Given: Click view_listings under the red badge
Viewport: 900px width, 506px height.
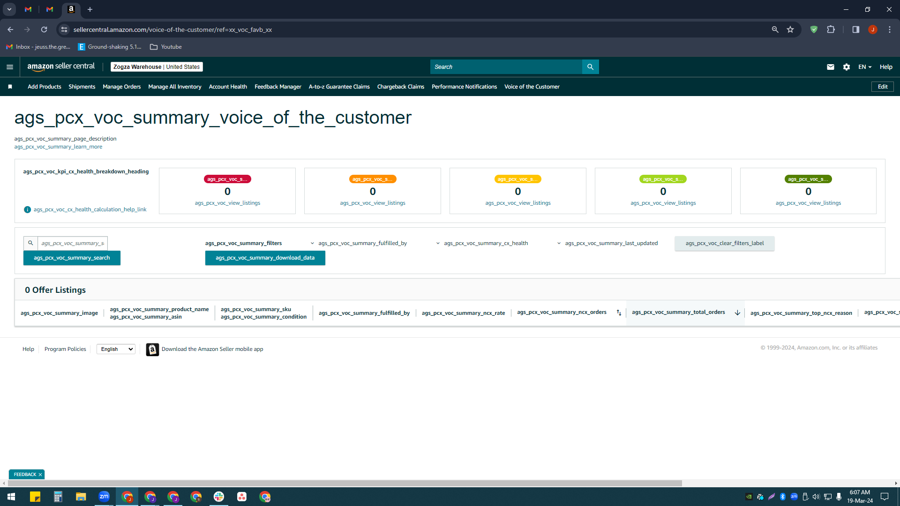Looking at the screenshot, I should tap(227, 203).
